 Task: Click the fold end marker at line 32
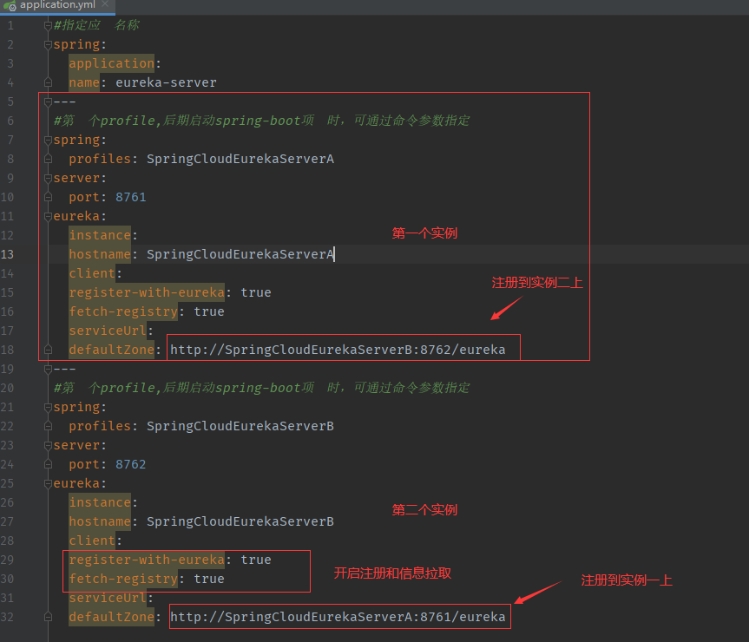48,617
